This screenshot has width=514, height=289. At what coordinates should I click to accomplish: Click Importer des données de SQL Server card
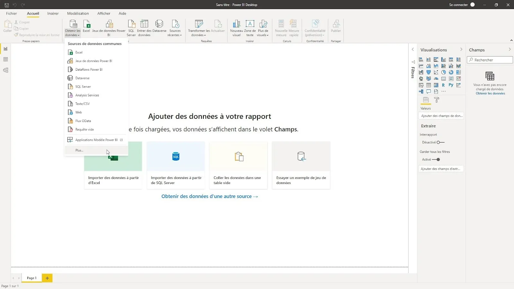click(176, 165)
